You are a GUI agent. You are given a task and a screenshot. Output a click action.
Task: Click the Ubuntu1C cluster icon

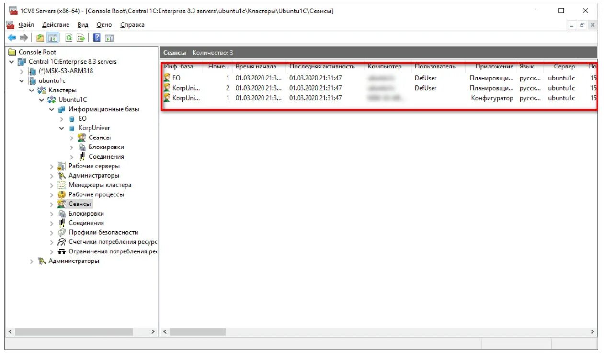52,100
